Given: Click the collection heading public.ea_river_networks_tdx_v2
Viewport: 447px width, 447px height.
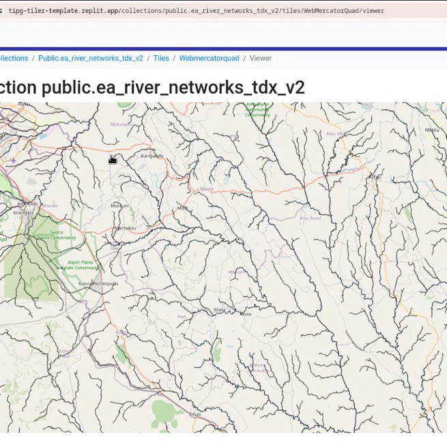Looking at the screenshot, I should (152, 87).
